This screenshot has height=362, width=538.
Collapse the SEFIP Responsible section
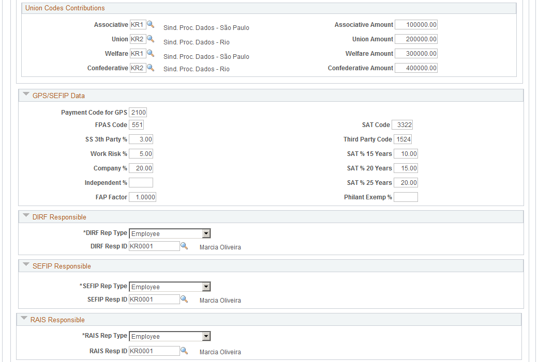[26, 265]
